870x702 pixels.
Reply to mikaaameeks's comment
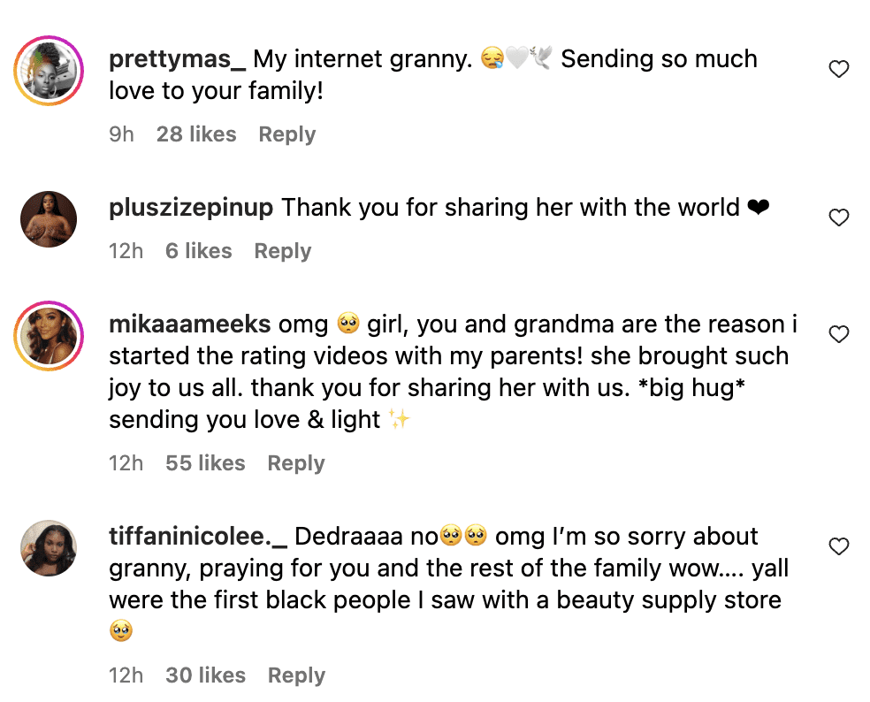click(295, 462)
